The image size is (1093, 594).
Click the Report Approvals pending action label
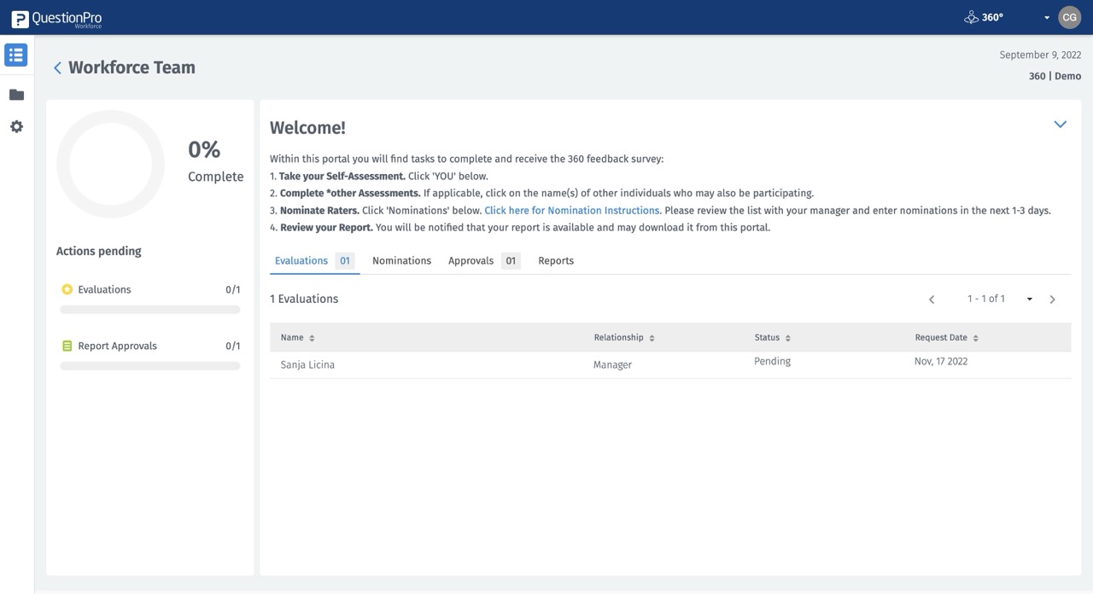[117, 346]
